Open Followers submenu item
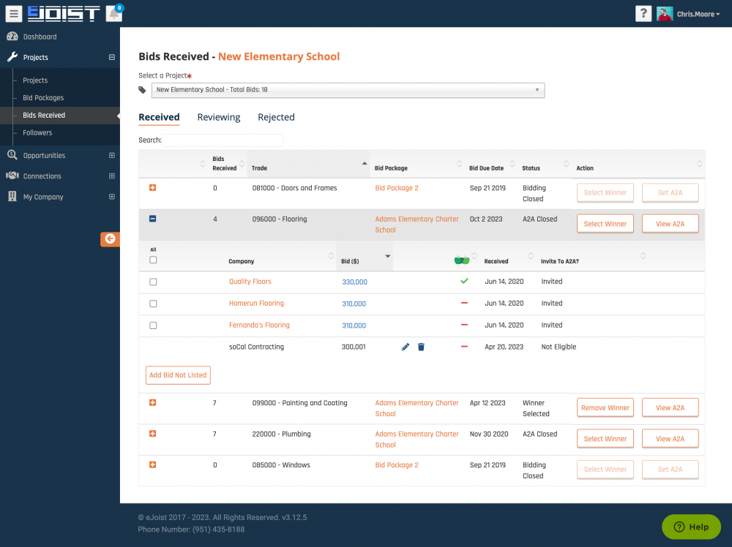This screenshot has width=732, height=547. coord(37,132)
